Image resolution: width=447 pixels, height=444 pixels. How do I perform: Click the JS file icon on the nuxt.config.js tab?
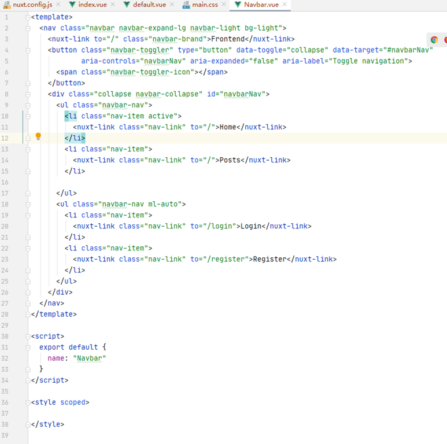pos(7,5)
